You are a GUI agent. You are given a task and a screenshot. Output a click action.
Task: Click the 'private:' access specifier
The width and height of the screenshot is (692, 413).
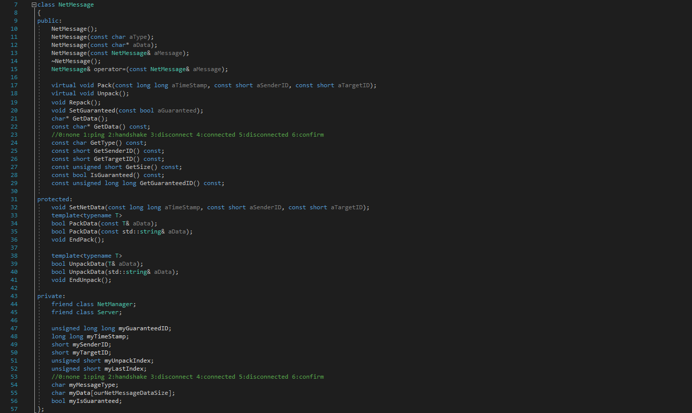click(52, 296)
